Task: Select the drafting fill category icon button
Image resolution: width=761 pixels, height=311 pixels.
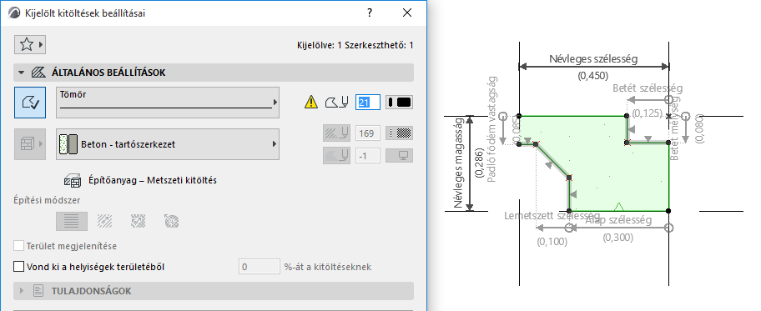Action: (x=30, y=103)
